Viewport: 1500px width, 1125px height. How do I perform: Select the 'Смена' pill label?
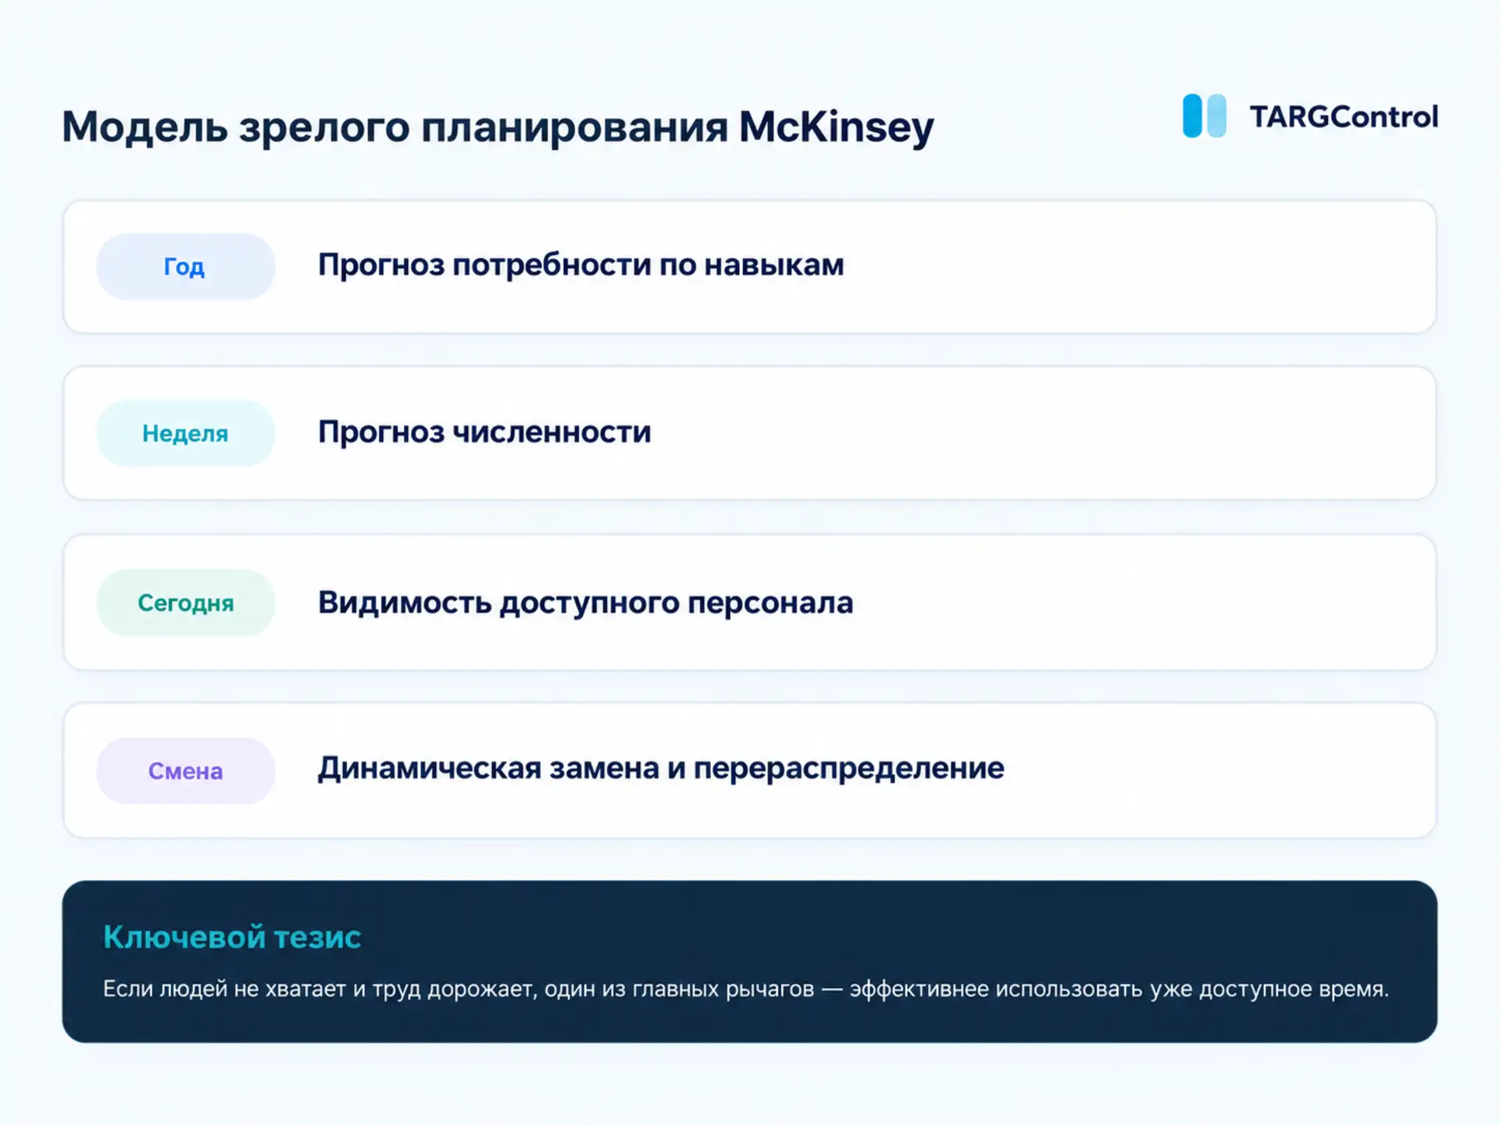coord(185,771)
